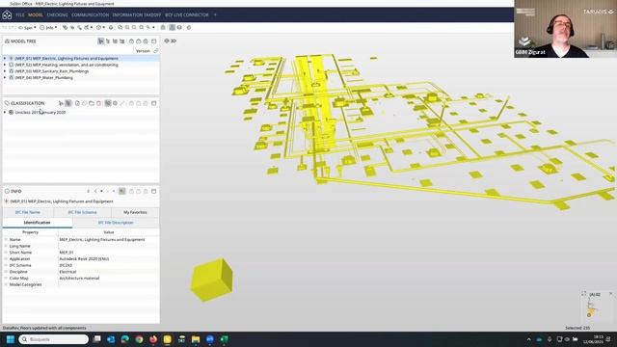Click Model Tree third hierarchy mode icon
The height and width of the screenshot is (347, 617).
pos(115,40)
